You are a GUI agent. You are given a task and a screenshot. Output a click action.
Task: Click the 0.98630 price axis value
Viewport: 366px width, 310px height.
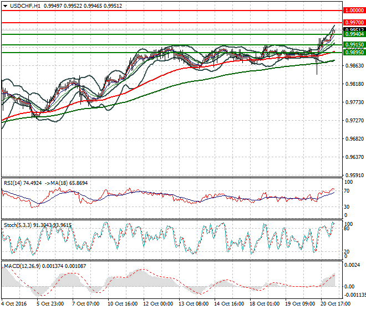click(x=354, y=66)
